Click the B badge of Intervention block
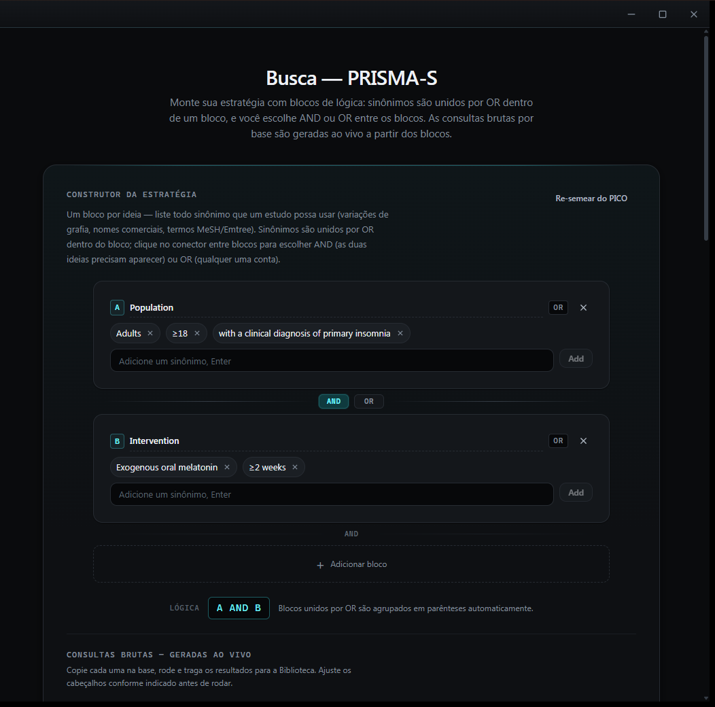The width and height of the screenshot is (715, 707). tap(117, 441)
